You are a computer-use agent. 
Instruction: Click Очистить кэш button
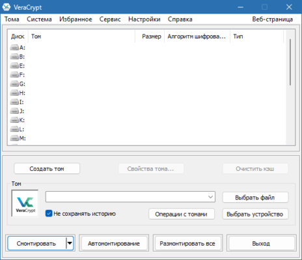click(x=255, y=168)
